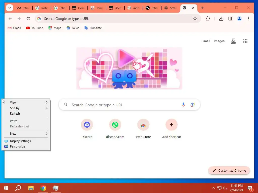Image resolution: width=258 pixels, height=193 pixels.
Task: Open YouTube bookmark
Action: (x=35, y=28)
